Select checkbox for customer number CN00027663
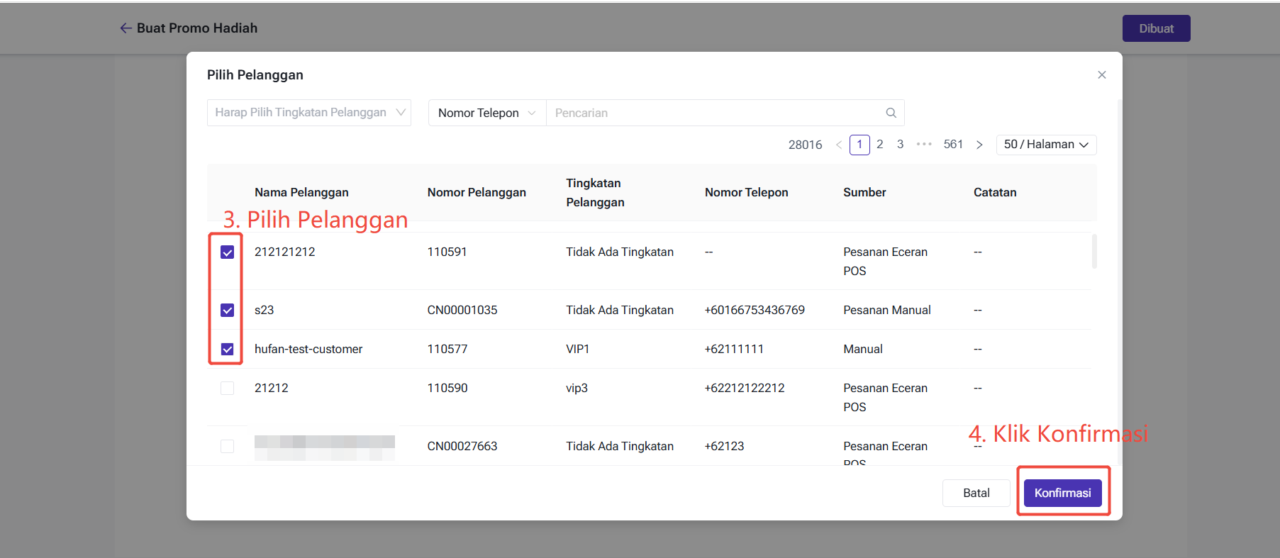Image resolution: width=1280 pixels, height=558 pixels. pos(227,446)
